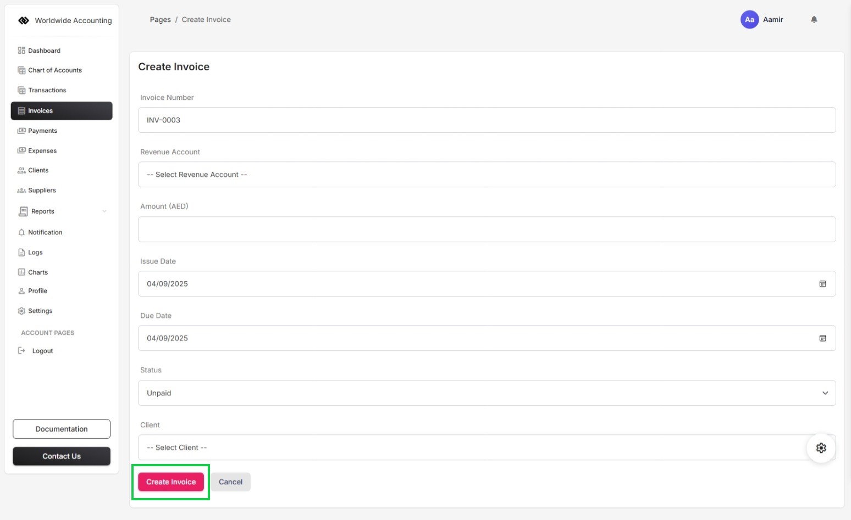Screen dimensions: 851x520
Task: Click the Cancel button
Action: [x=230, y=482]
